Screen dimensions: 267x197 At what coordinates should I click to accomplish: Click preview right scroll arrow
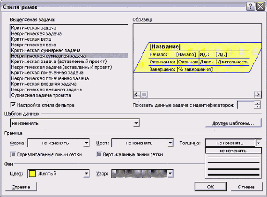(x=258, y=94)
